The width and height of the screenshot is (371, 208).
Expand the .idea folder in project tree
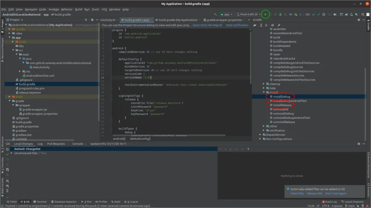click(9, 33)
